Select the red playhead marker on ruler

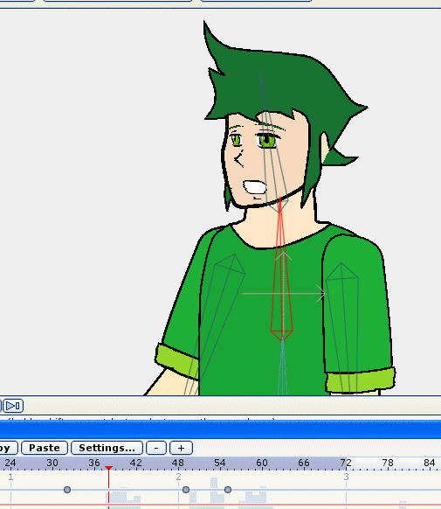click(x=108, y=468)
